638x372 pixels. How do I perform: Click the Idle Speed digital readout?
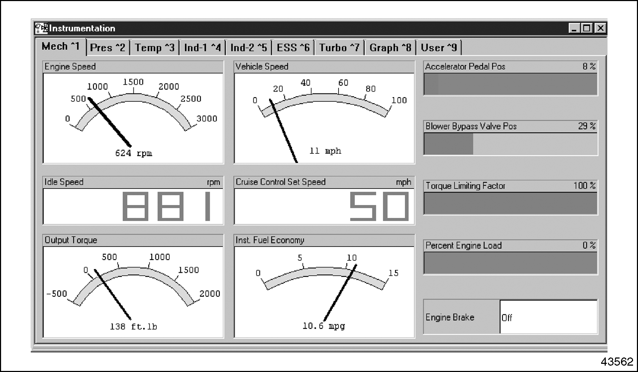tap(133, 206)
